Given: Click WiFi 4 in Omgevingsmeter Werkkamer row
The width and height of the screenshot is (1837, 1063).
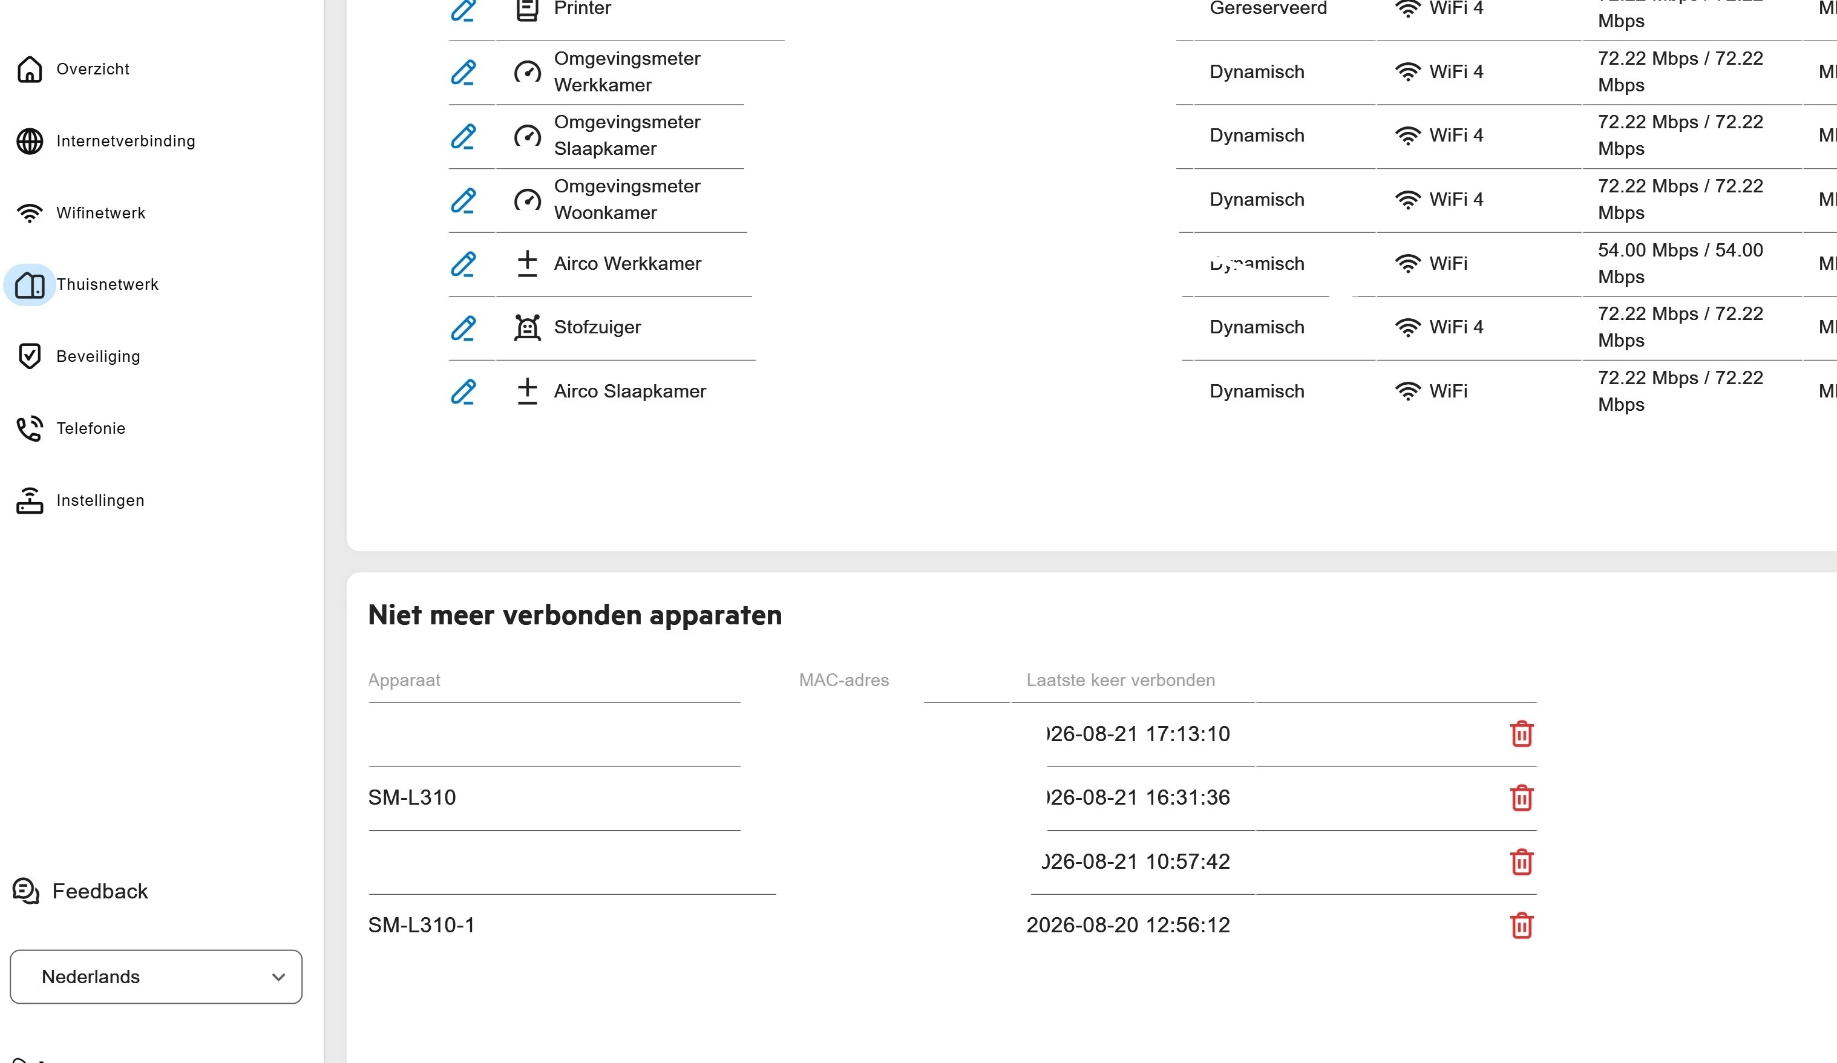Looking at the screenshot, I should click(x=1456, y=72).
